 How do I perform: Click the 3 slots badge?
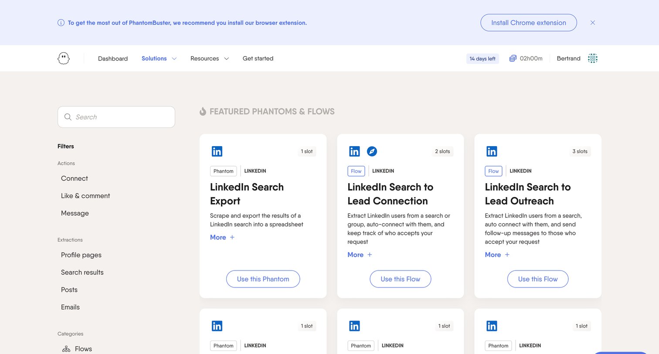580,151
